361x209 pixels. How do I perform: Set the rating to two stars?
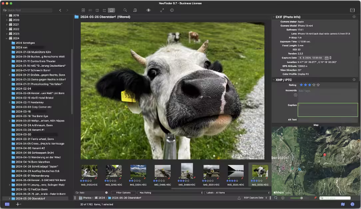tap(305, 85)
